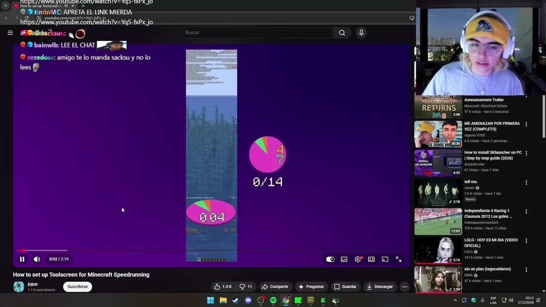
Task: Open options menu for 'sin un plan' video
Action: tap(526, 270)
